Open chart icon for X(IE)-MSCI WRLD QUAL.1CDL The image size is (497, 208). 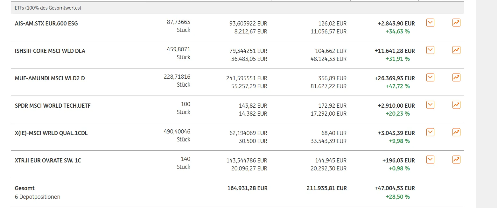pyautogui.click(x=456, y=132)
